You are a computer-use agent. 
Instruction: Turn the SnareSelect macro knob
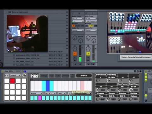coord(98,81)
